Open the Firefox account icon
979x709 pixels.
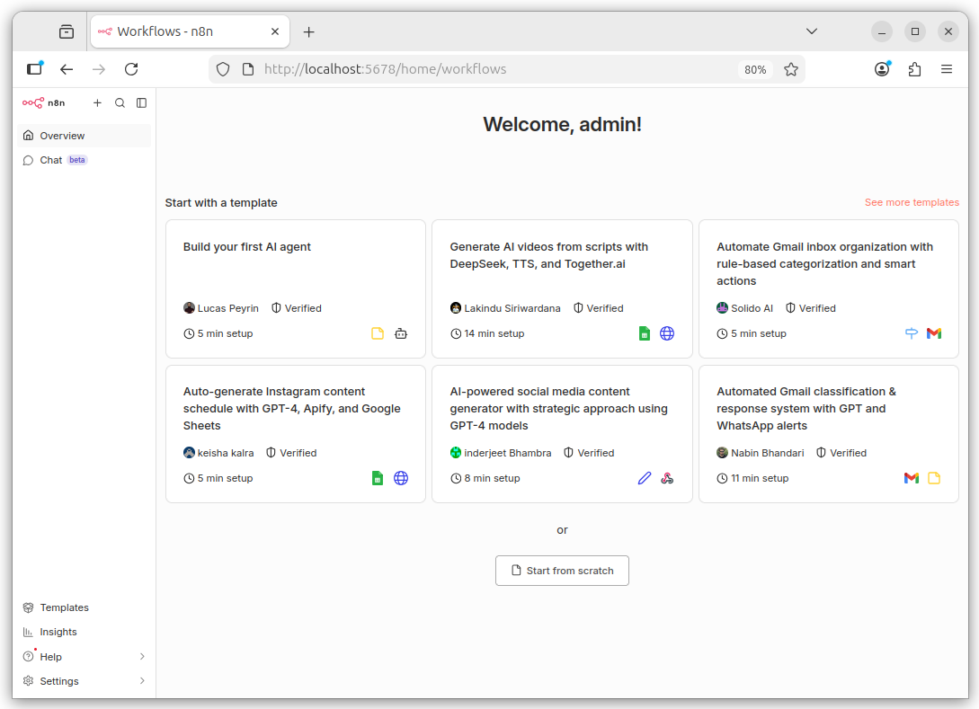click(x=882, y=69)
